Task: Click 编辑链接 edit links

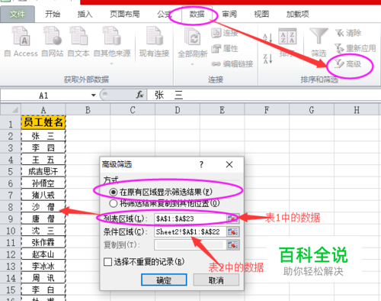Action: [x=232, y=63]
